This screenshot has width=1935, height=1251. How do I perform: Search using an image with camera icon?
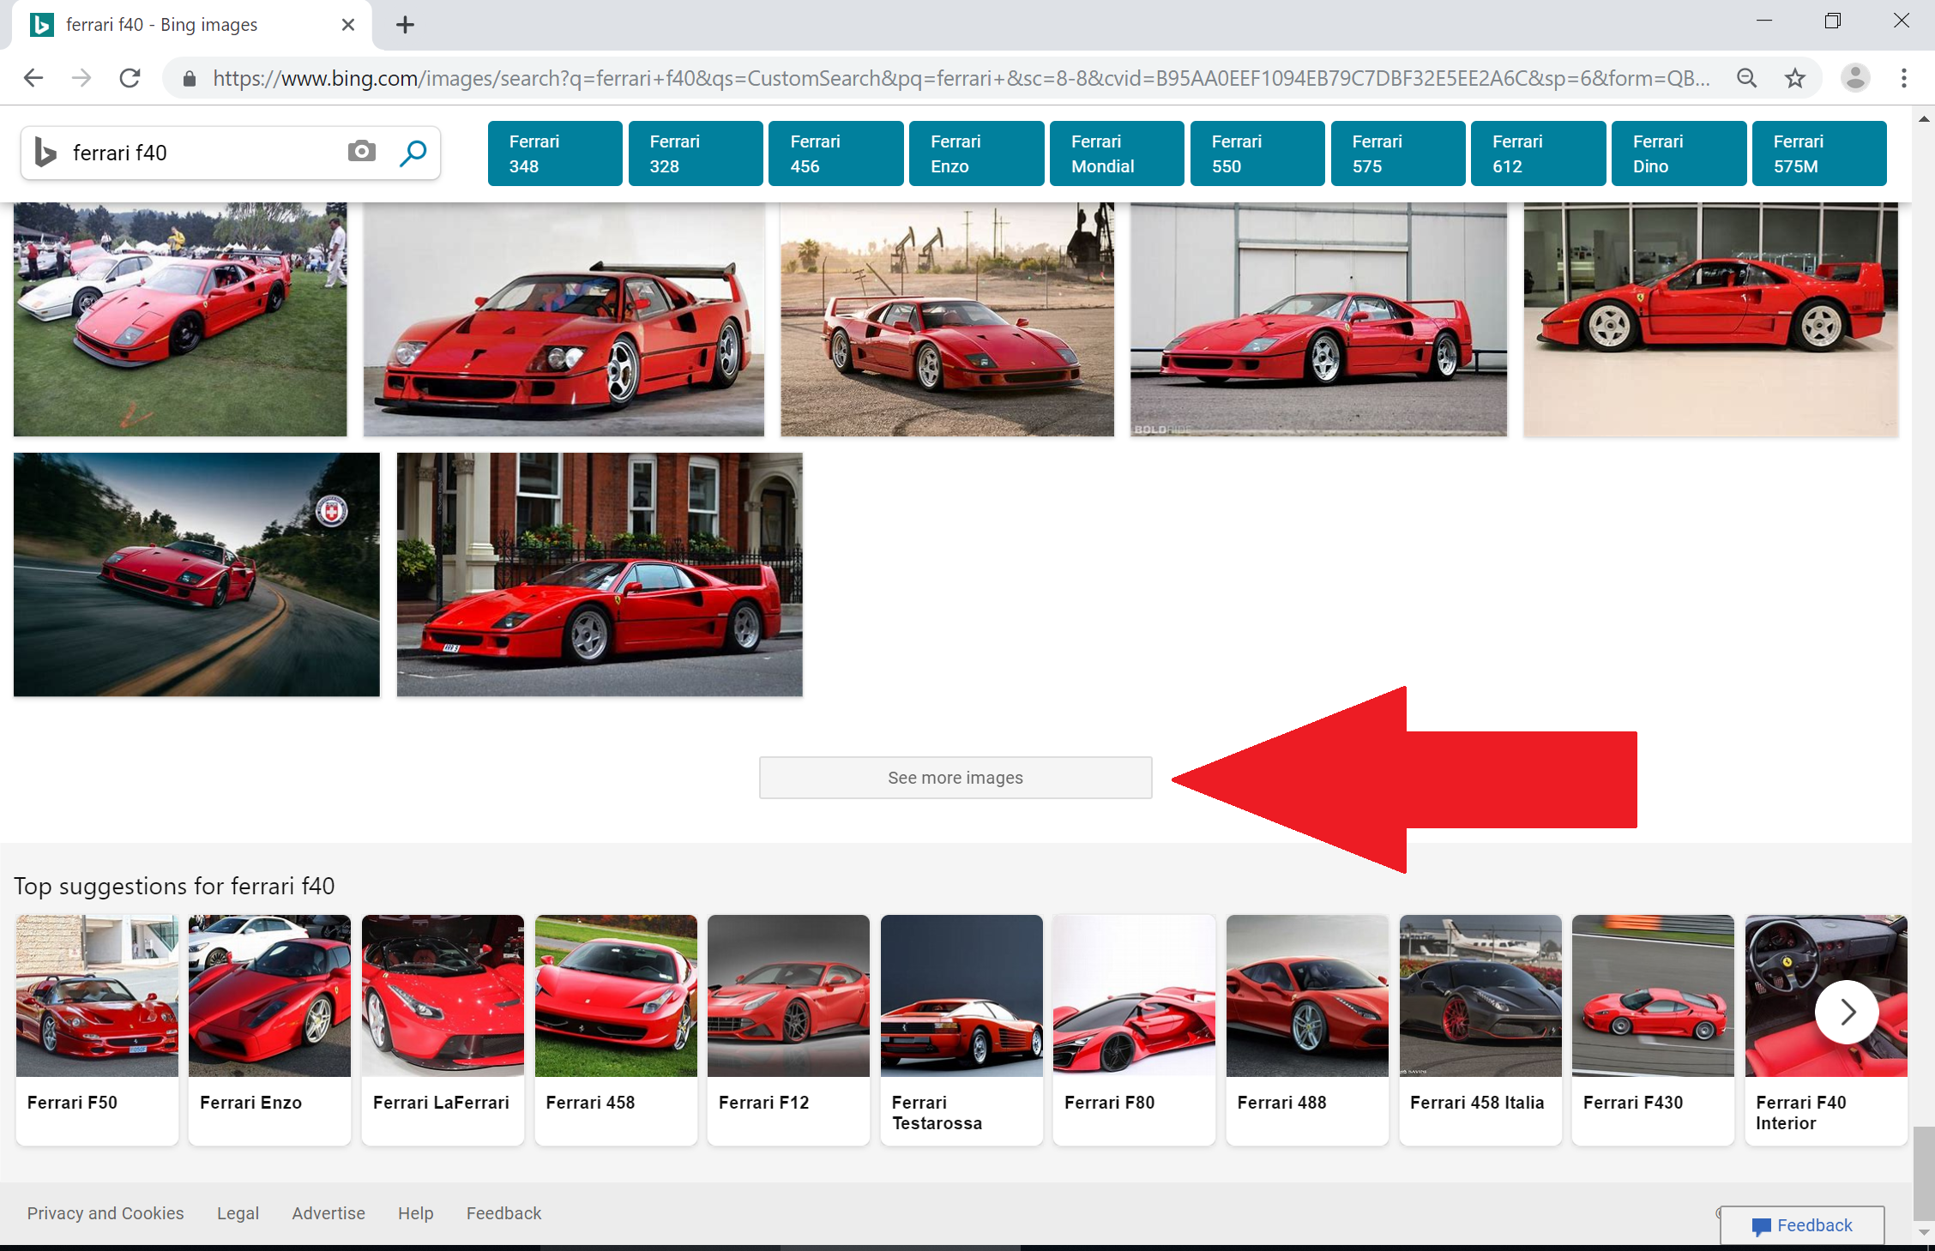point(362,152)
